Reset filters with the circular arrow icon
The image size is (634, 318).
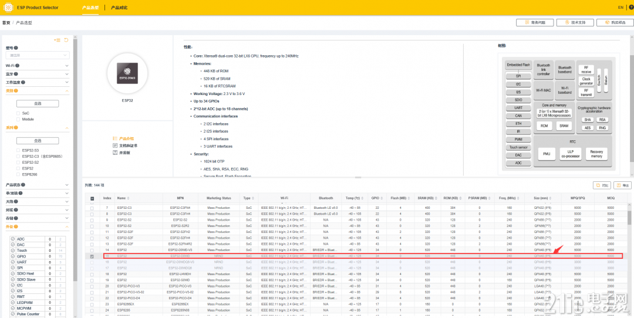[66, 40]
